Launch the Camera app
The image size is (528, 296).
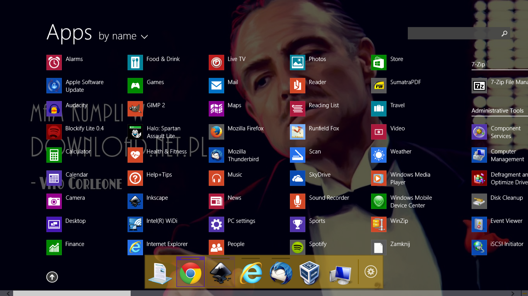tap(54, 201)
